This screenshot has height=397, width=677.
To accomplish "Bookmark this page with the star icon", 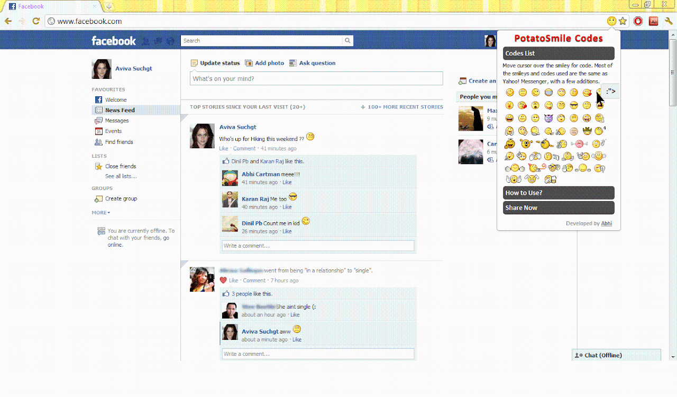I will 623,21.
